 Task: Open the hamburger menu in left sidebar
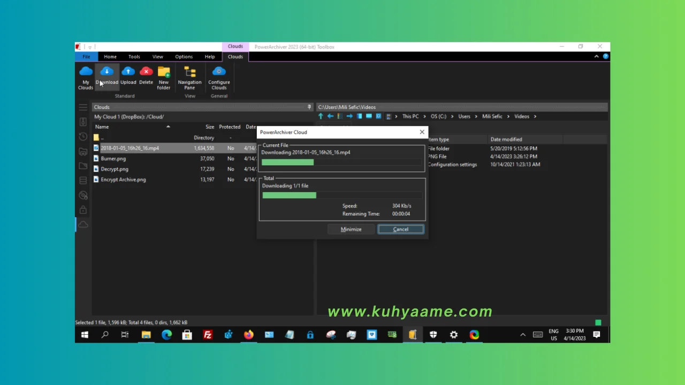pos(83,107)
